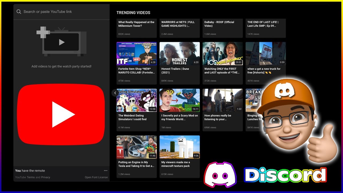The width and height of the screenshot is (343, 193).
Task: Open the Open Font License link
Action: [x=96, y=177]
